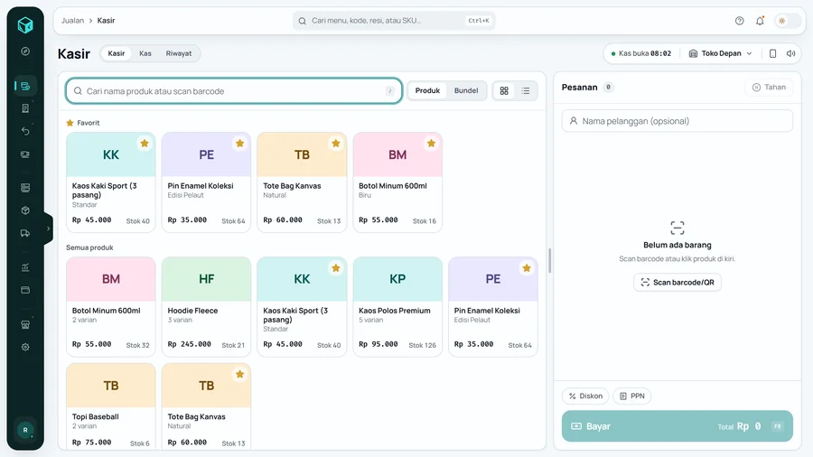Click the Semua produk heading
Viewport: 813px width, 457px height.
click(89, 247)
